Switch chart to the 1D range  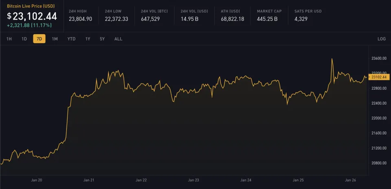click(x=24, y=39)
